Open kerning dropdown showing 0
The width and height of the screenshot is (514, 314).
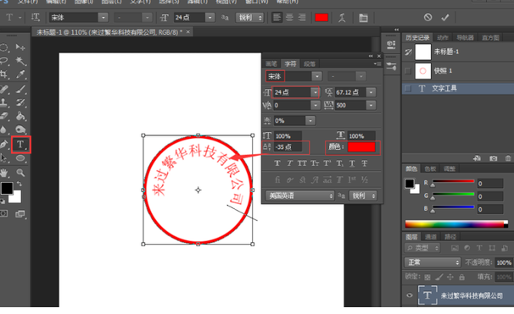[x=315, y=105]
